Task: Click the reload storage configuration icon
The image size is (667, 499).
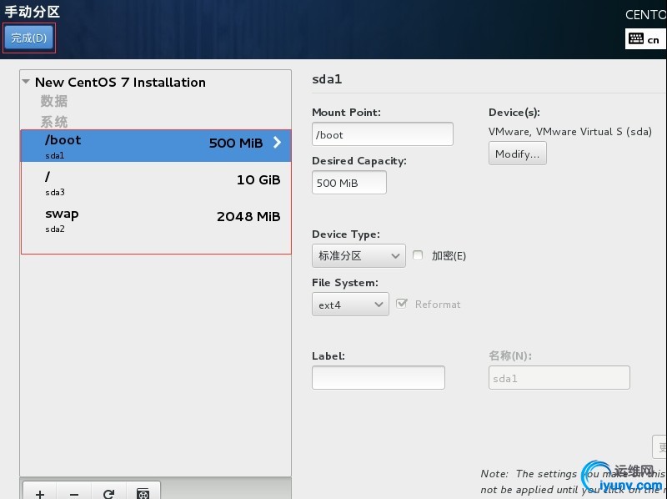Action: (x=109, y=493)
